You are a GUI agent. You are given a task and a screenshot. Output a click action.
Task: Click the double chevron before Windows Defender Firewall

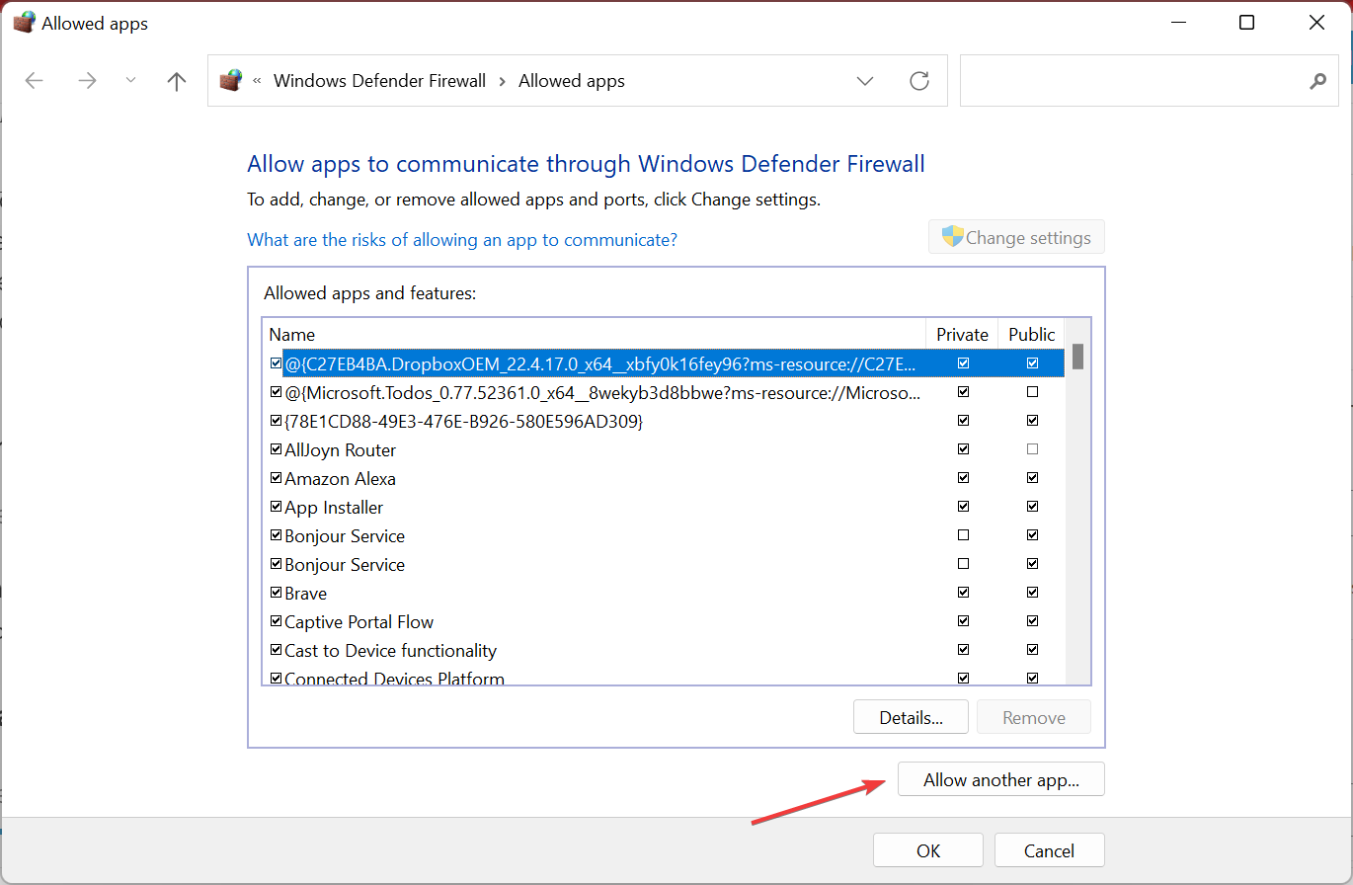(257, 81)
